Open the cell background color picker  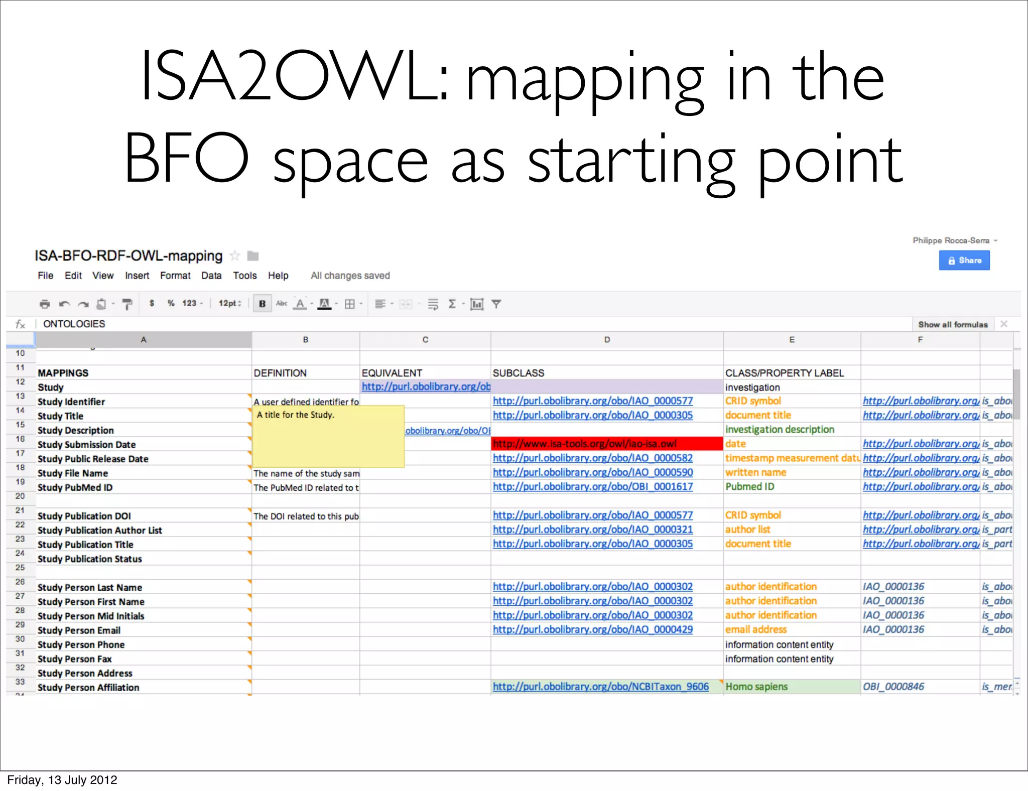(x=325, y=304)
